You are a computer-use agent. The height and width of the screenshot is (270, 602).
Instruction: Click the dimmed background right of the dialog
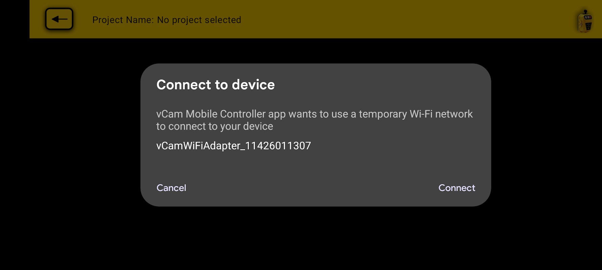(546, 135)
